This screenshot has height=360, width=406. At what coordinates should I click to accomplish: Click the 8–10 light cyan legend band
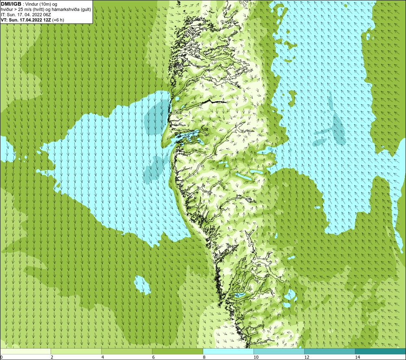tap(228, 351)
